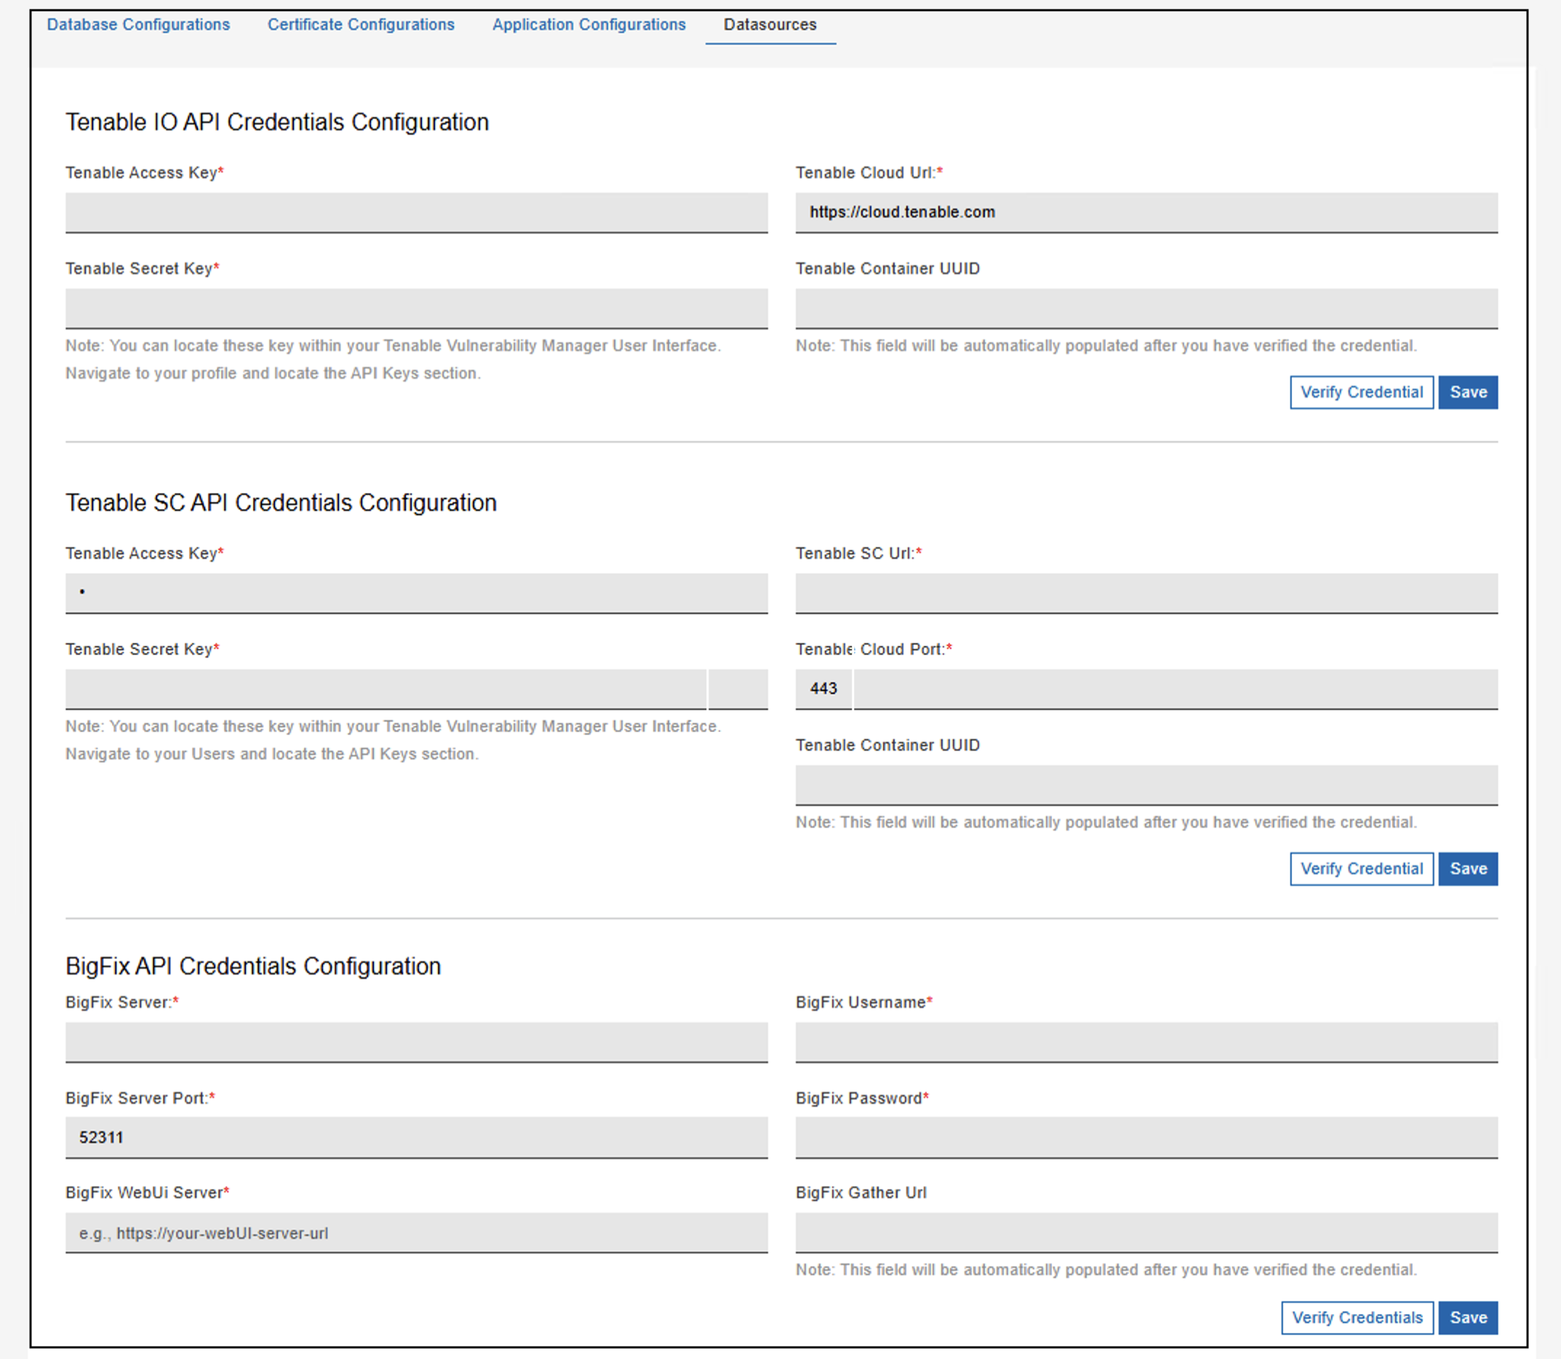Click Tenable SC Access Key field

click(416, 593)
